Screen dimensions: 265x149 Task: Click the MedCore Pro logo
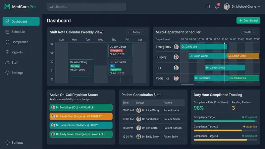click(x=20, y=7)
